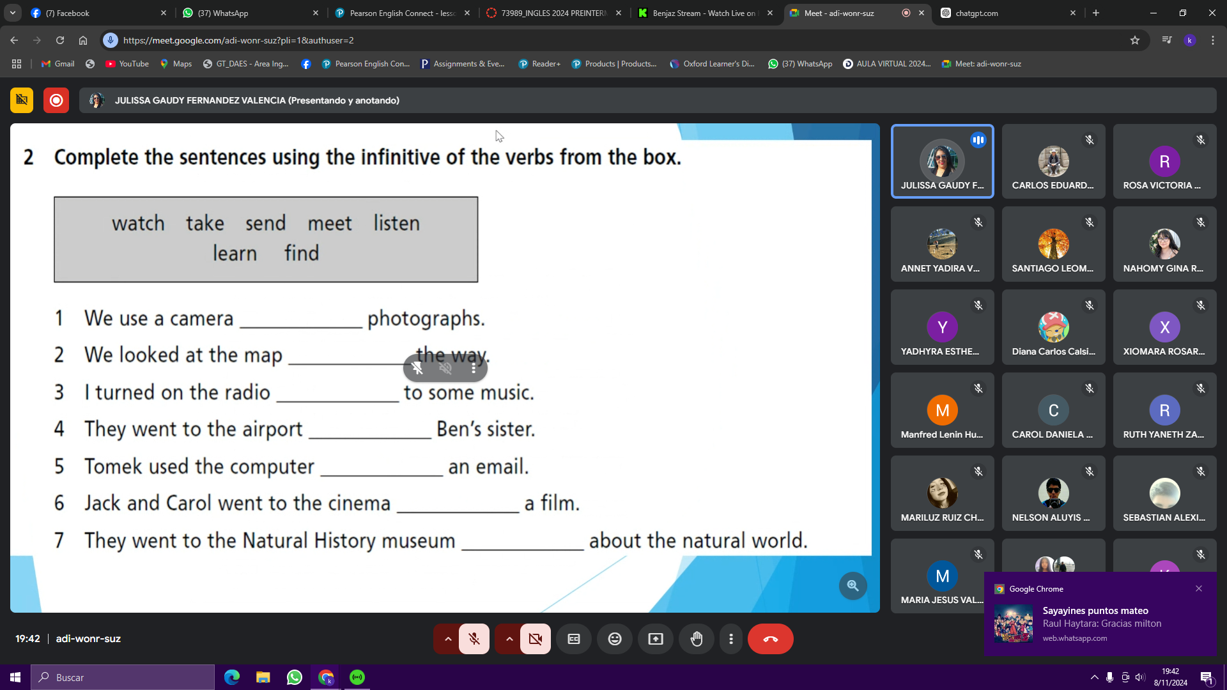Viewport: 1227px width, 690px height.
Task: Click the taskbar Buscar search box
Action: [x=123, y=677]
